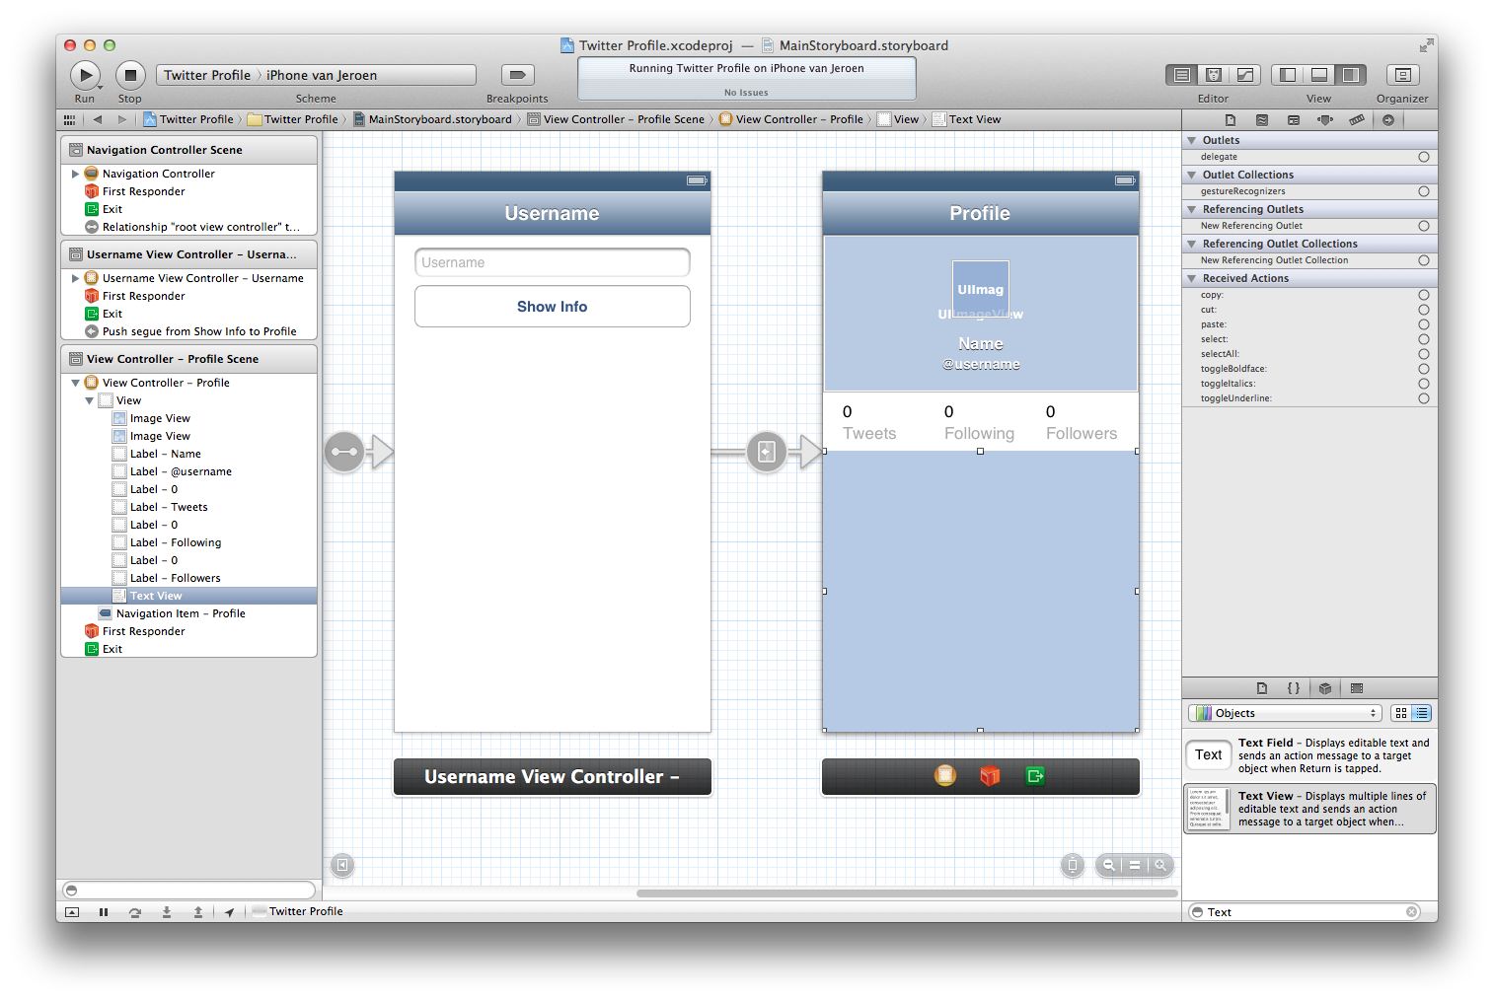
Task: Go forward in editor history
Action: pyautogui.click(x=122, y=119)
